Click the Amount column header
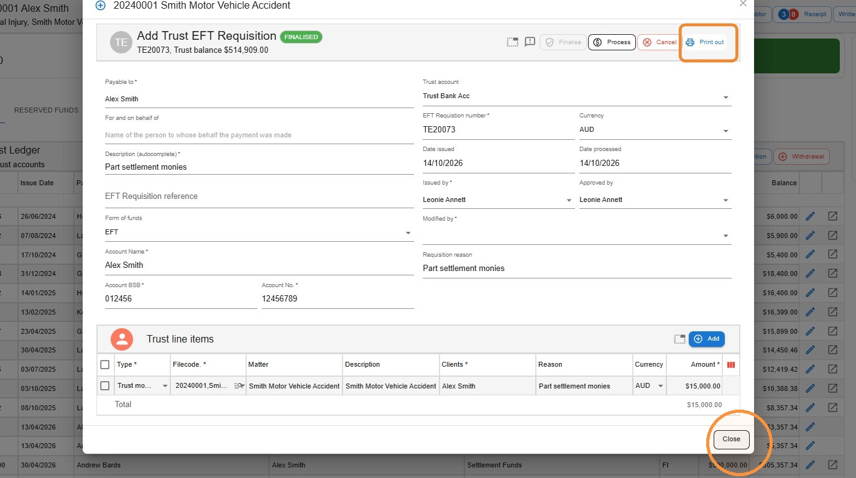 coord(694,364)
